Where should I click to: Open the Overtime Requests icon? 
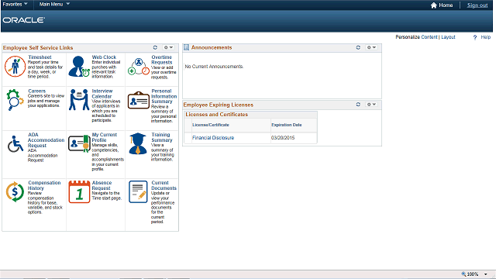click(x=139, y=67)
